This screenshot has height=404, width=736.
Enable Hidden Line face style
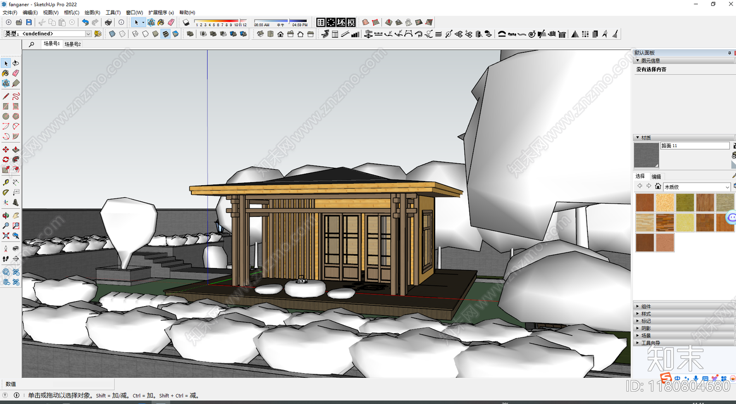click(145, 34)
